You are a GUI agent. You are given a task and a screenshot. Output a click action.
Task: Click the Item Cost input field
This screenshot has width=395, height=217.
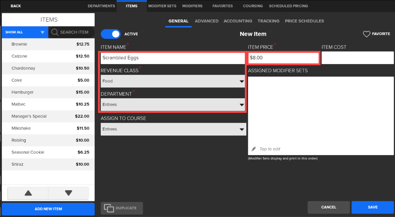(x=358, y=58)
